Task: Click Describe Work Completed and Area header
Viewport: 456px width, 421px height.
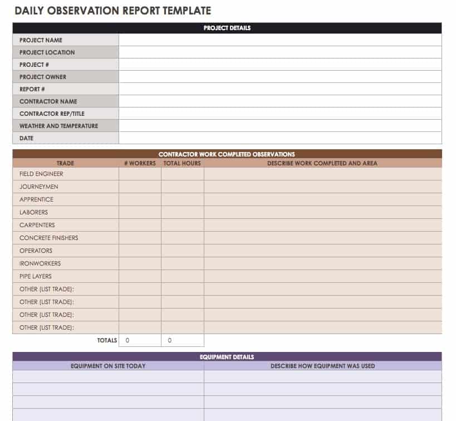Action: pyautogui.click(x=322, y=163)
